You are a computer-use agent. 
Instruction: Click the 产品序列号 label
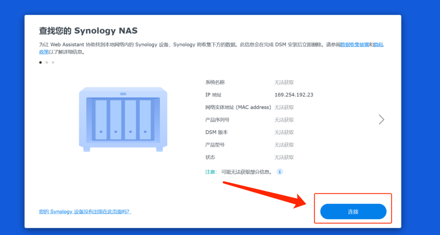pos(217,120)
